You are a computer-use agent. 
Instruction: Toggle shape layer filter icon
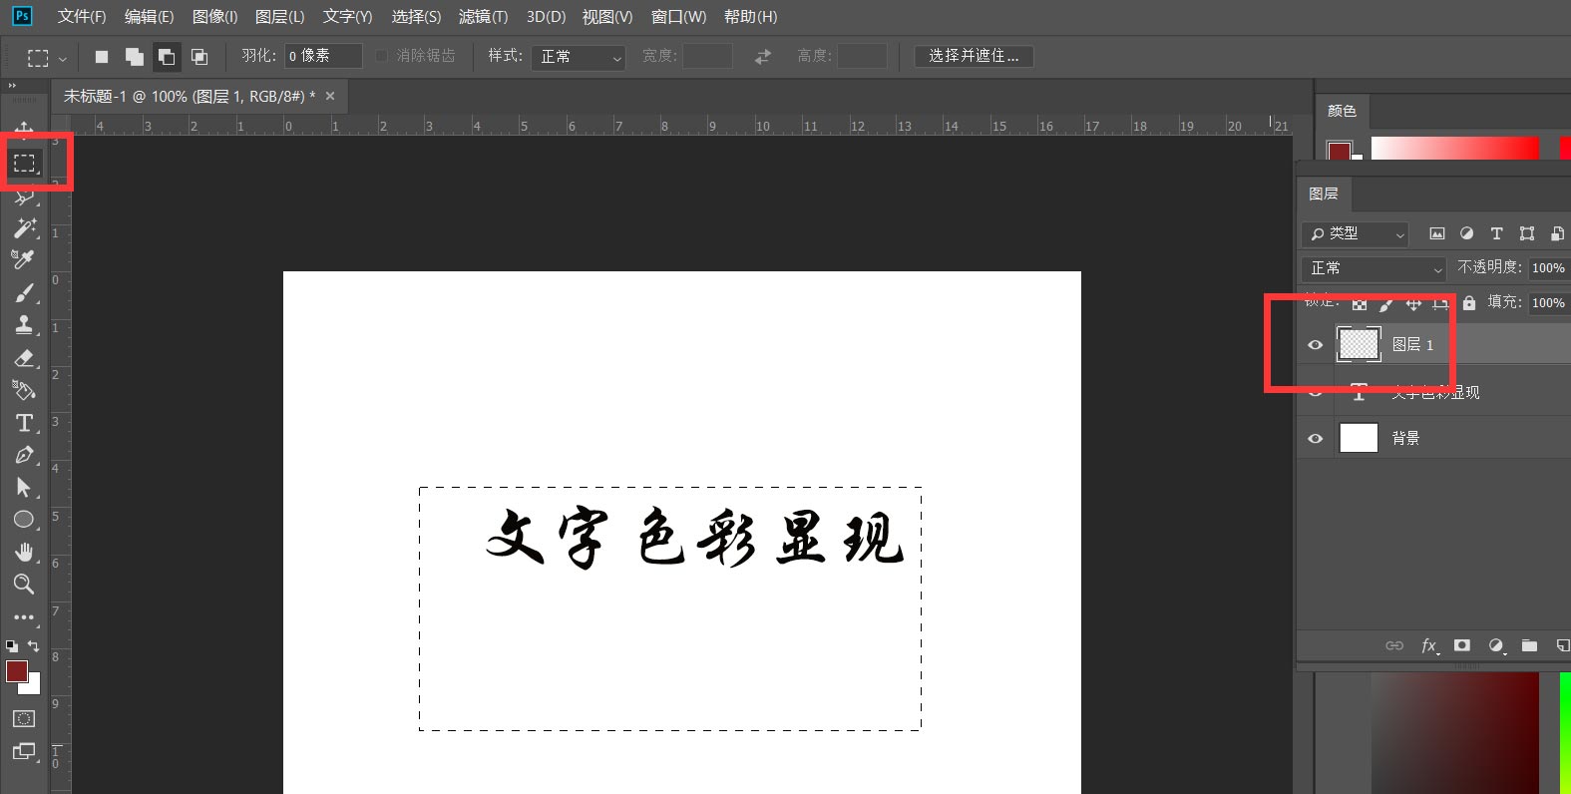(1526, 233)
